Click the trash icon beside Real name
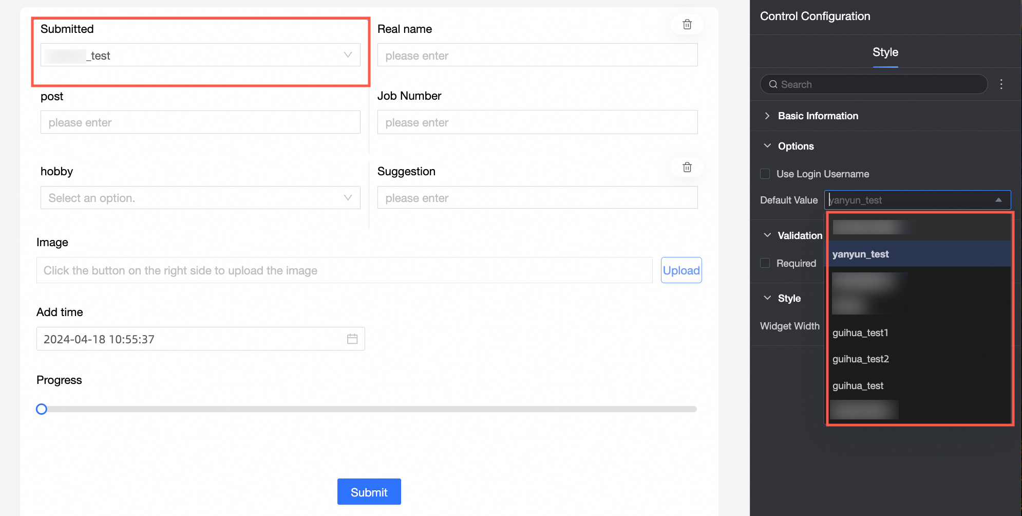The image size is (1022, 516). [687, 25]
